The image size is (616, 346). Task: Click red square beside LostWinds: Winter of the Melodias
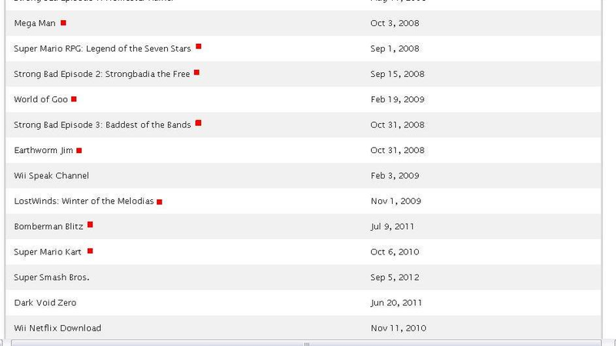click(x=159, y=201)
